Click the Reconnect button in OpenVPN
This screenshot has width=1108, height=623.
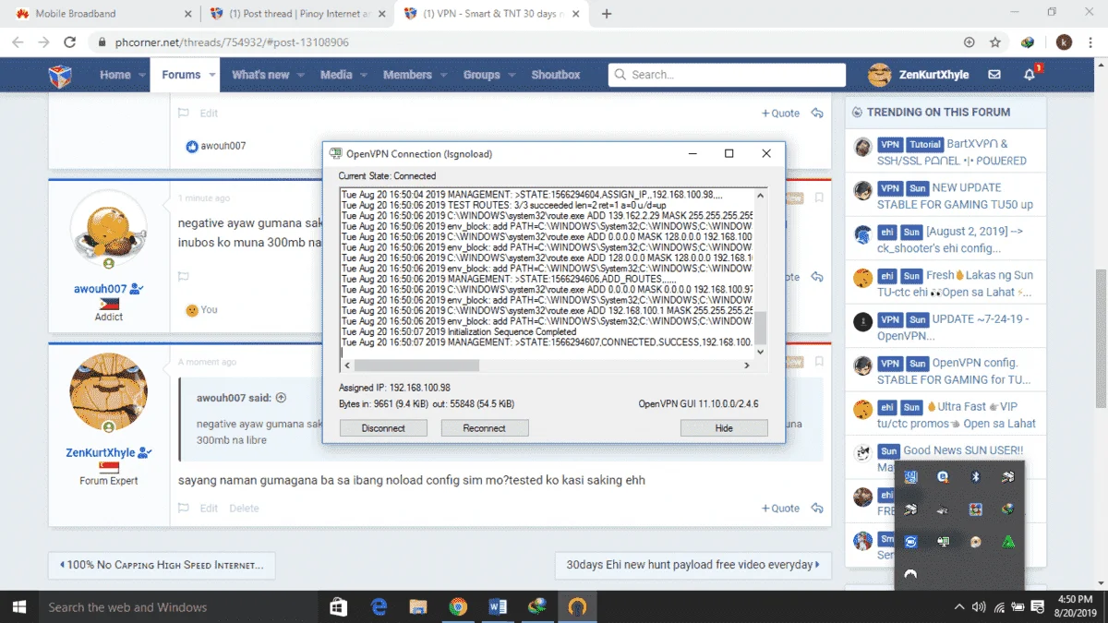point(485,428)
